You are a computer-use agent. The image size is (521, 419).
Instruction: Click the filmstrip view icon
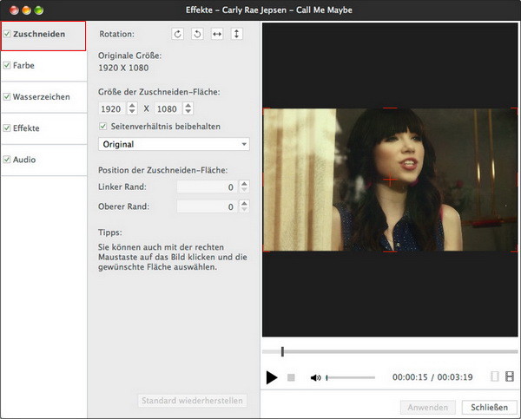[x=510, y=376]
